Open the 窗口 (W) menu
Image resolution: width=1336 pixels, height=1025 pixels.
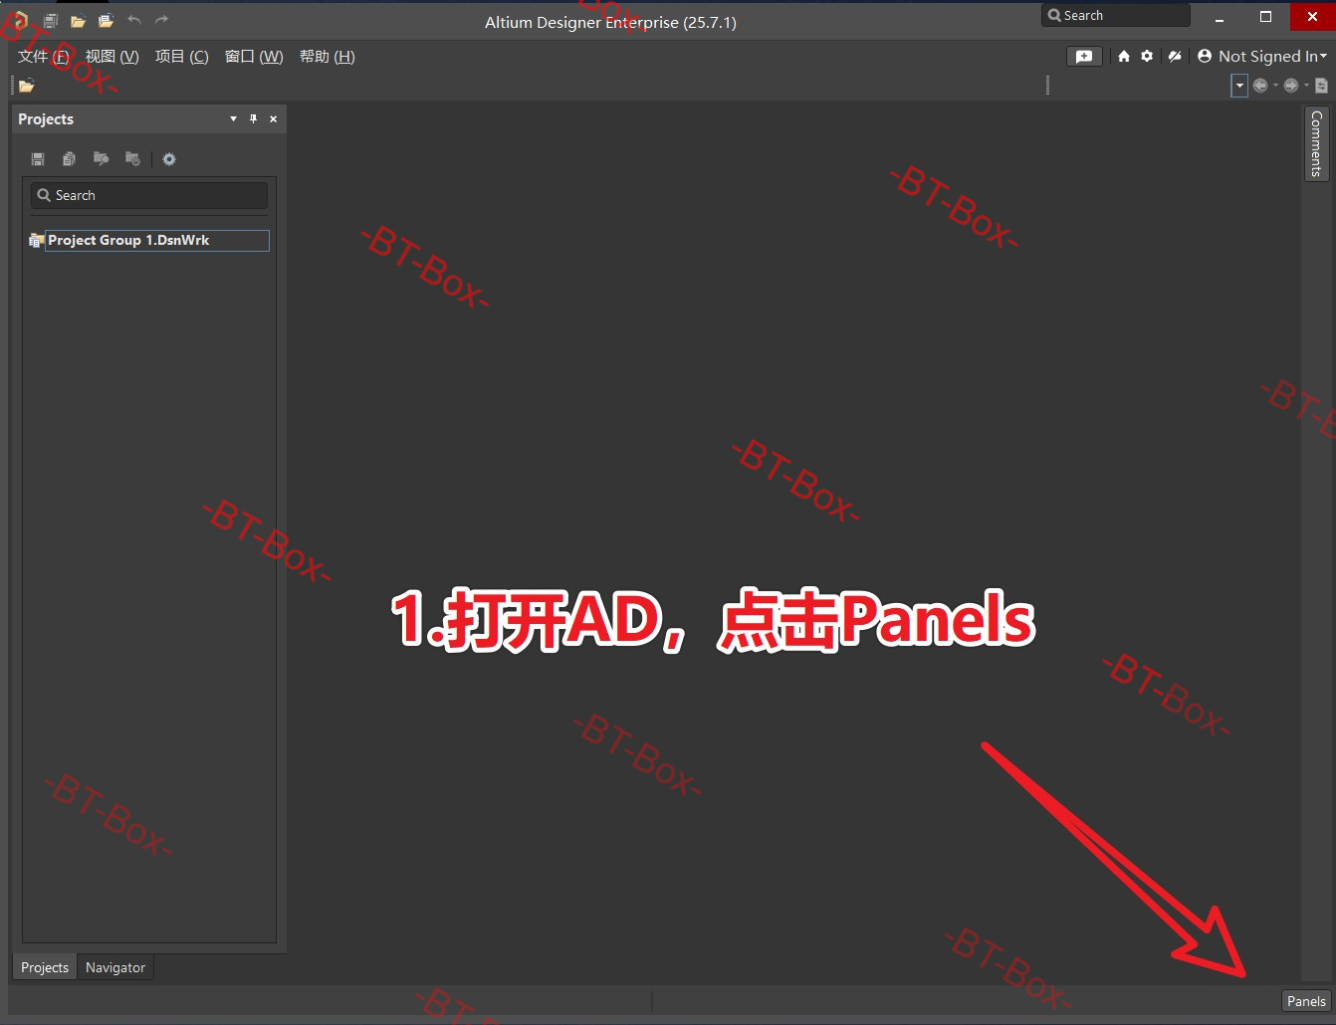(254, 57)
